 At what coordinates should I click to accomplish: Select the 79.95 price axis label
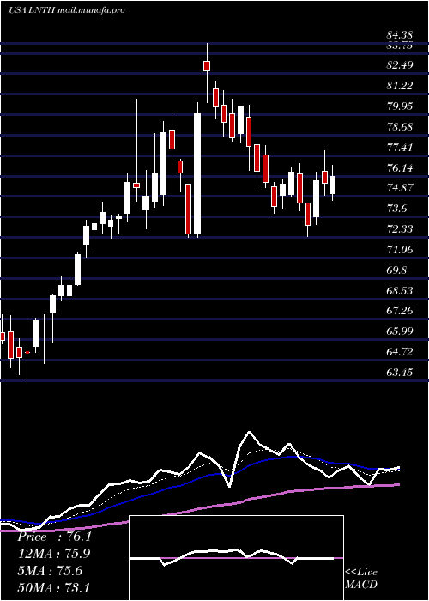pos(400,106)
